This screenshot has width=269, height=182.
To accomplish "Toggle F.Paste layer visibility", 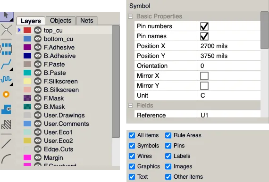I will tap(38, 64).
